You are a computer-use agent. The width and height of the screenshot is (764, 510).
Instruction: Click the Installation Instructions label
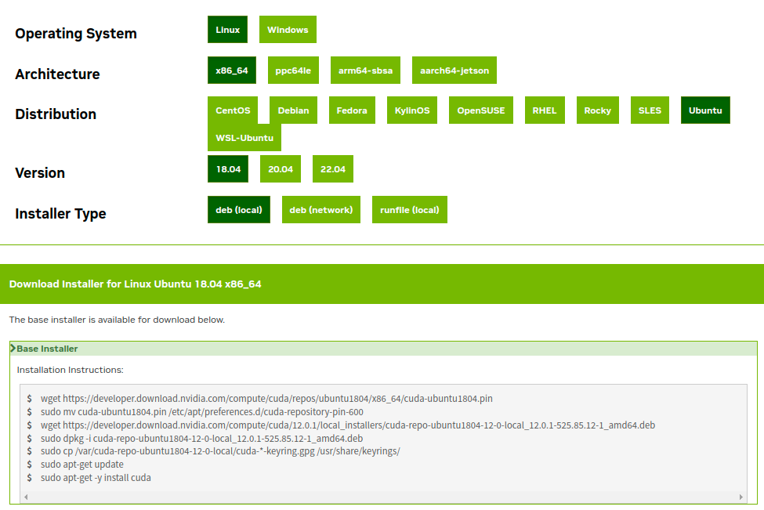click(x=71, y=371)
